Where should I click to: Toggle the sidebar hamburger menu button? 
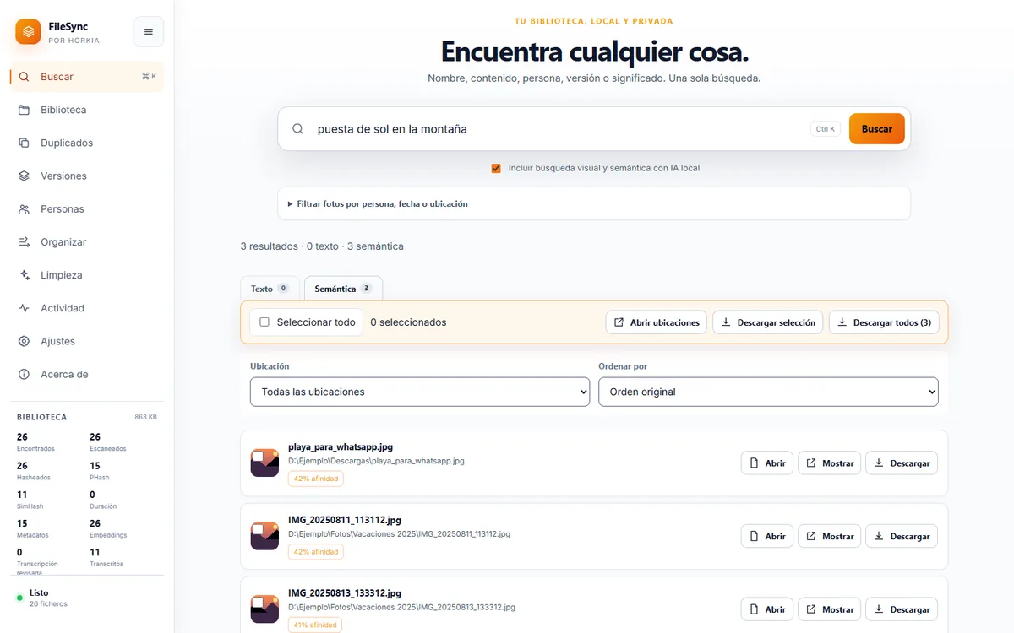pos(149,32)
